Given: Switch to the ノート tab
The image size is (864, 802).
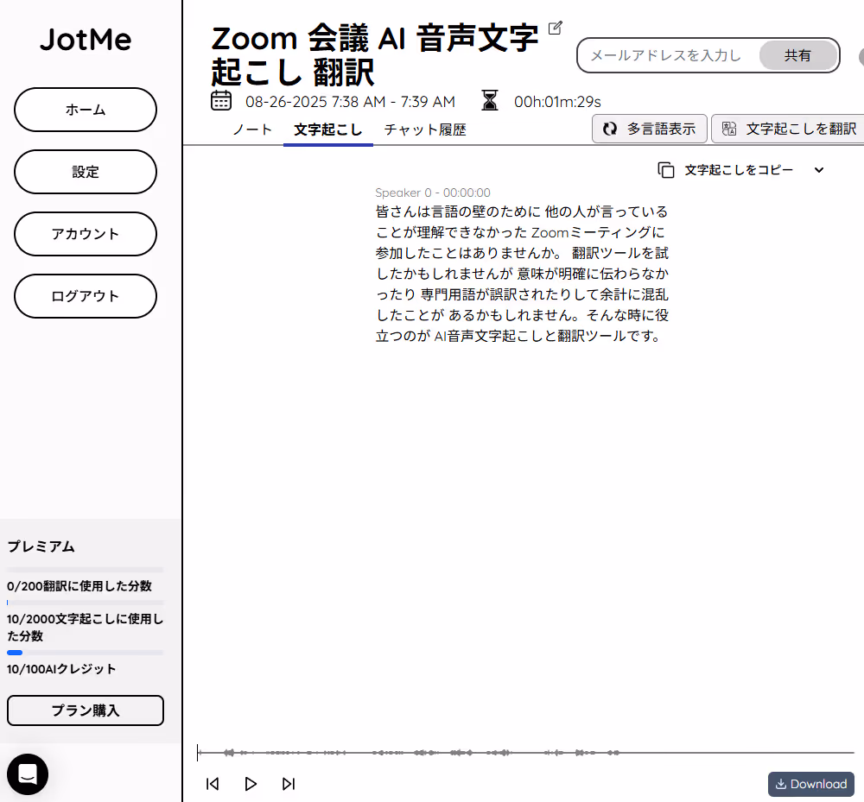Looking at the screenshot, I should point(252,129).
